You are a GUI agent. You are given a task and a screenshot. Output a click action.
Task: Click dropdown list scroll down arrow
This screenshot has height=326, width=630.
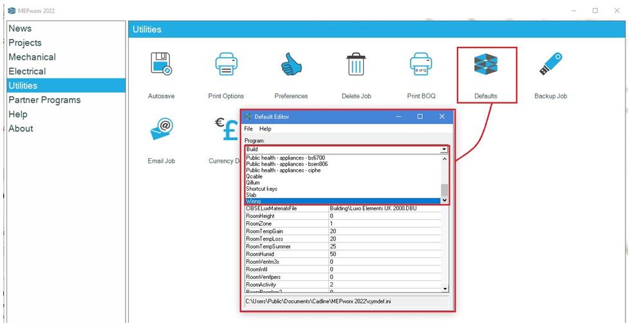click(445, 200)
